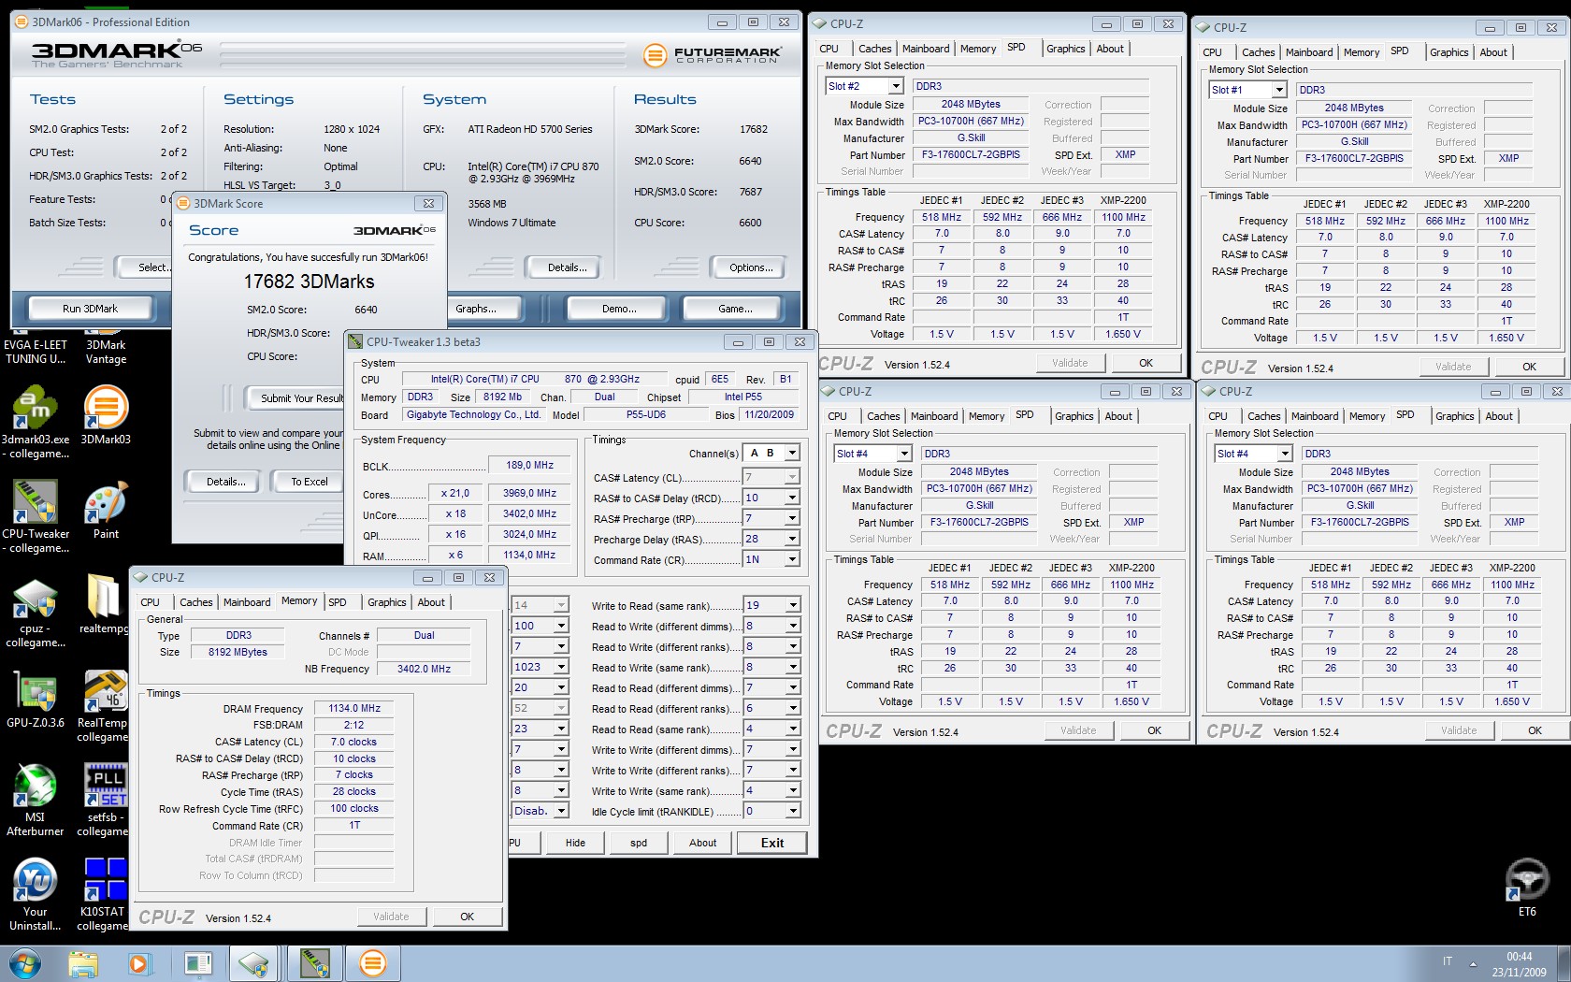Viewport: 1571px width, 982px height.
Task: Click OK in 8192 MBytes CPU-Z window
Action: click(x=467, y=917)
